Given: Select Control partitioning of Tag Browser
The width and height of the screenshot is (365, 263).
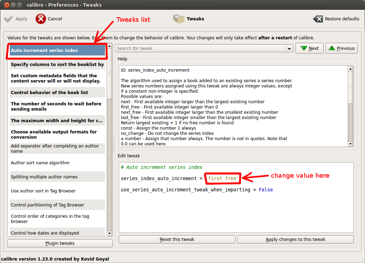Looking at the screenshot, I should [x=58, y=205].
